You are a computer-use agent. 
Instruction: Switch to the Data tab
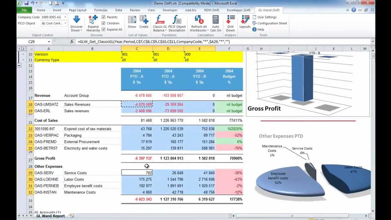tap(119, 10)
